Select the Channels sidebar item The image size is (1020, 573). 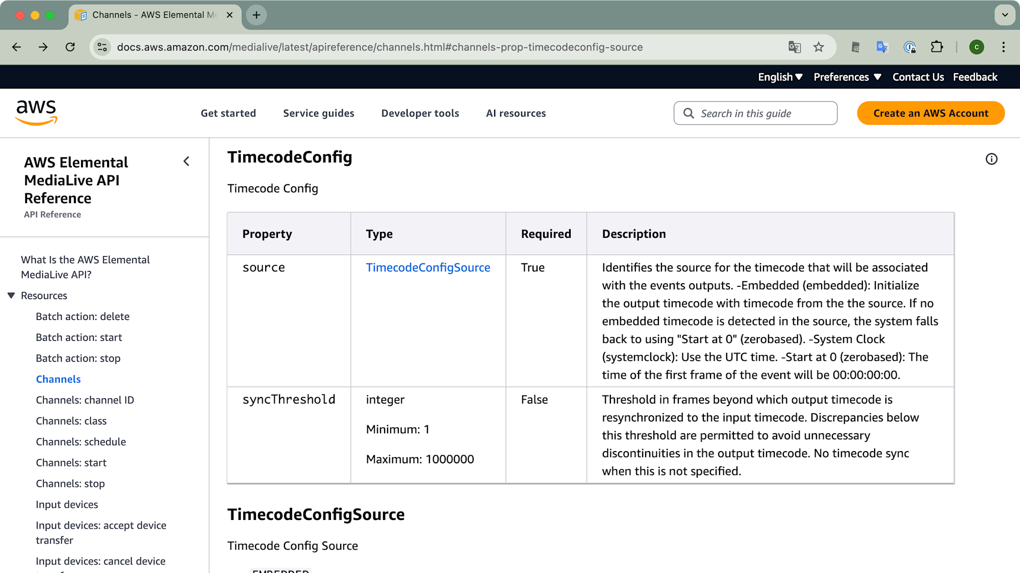pyautogui.click(x=58, y=379)
